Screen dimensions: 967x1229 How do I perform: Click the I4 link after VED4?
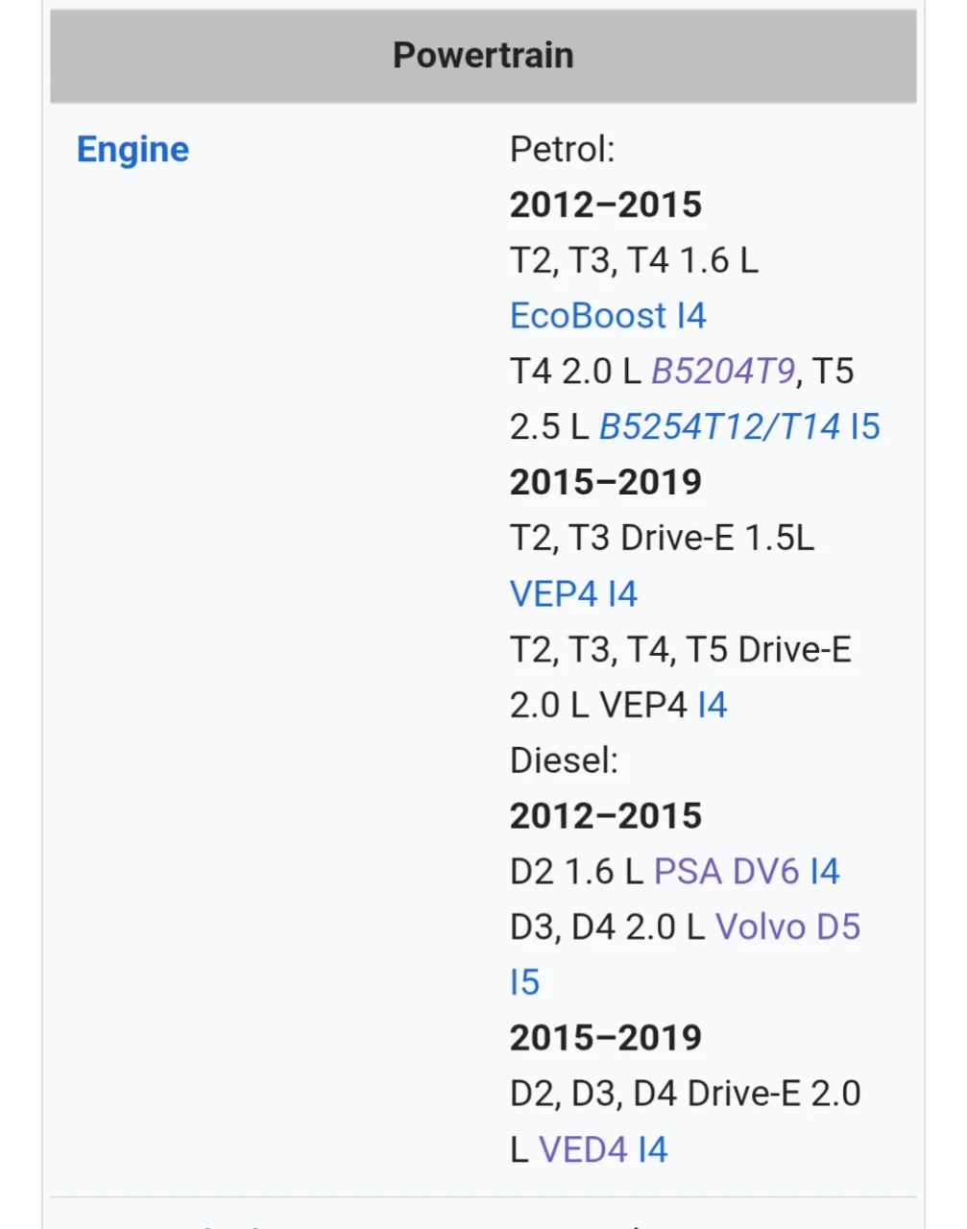(653, 1149)
